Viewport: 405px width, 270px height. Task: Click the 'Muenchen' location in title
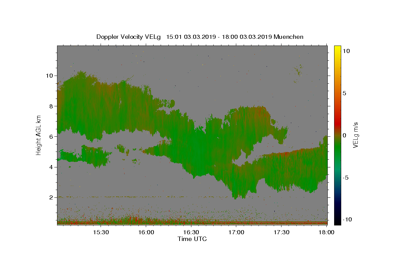click(x=289, y=37)
